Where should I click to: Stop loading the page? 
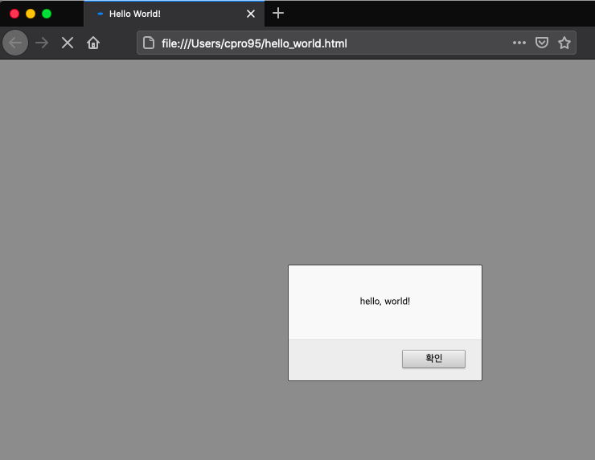(x=68, y=43)
